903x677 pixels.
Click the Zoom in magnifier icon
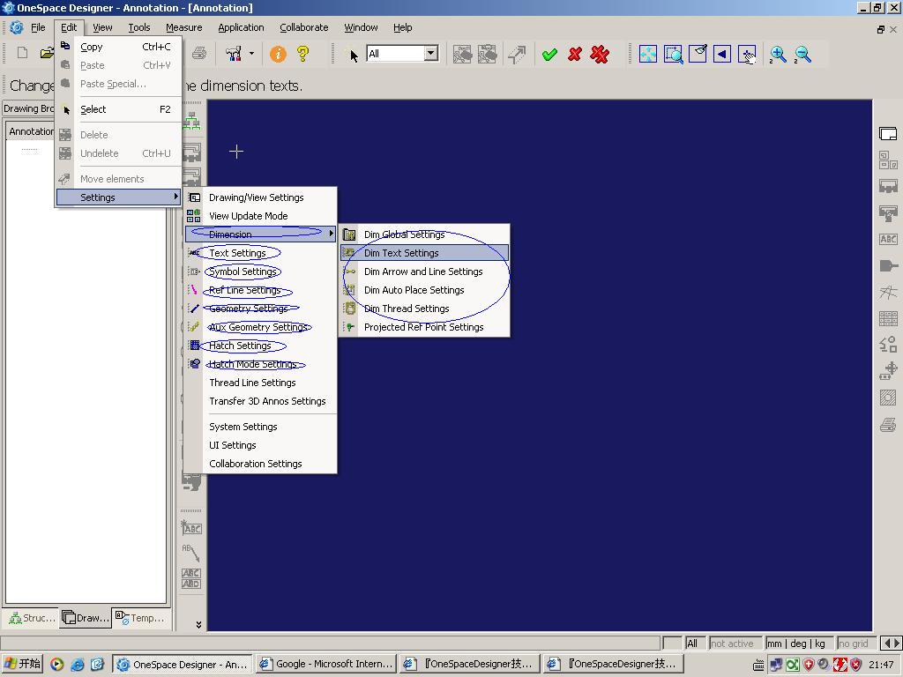(x=778, y=55)
